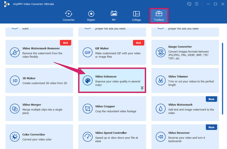Image resolution: width=227 pixels, height=149 pixels.
Task: Open Video Watermark title text
Action: tap(180, 105)
